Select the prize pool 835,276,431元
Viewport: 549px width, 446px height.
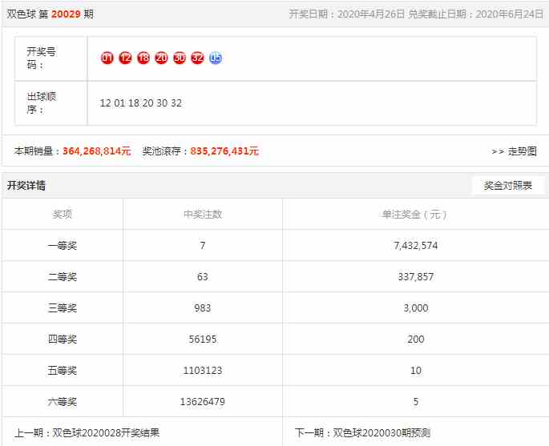tap(224, 151)
